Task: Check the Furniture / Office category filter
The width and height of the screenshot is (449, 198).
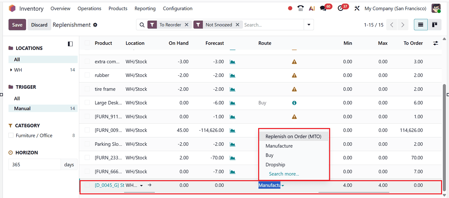Action: 10,135
